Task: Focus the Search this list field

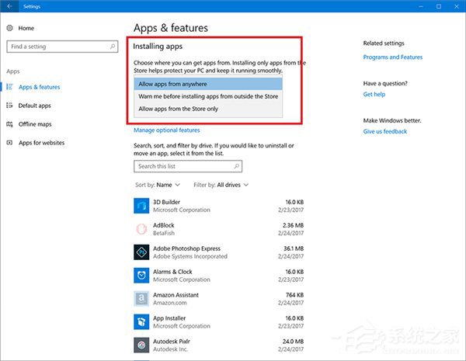Action: (188, 166)
